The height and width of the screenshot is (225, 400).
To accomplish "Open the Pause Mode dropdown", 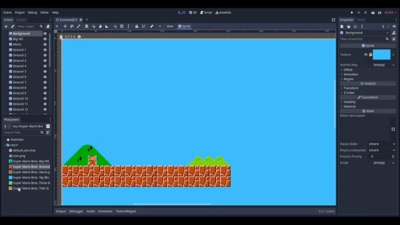I will [382, 144].
